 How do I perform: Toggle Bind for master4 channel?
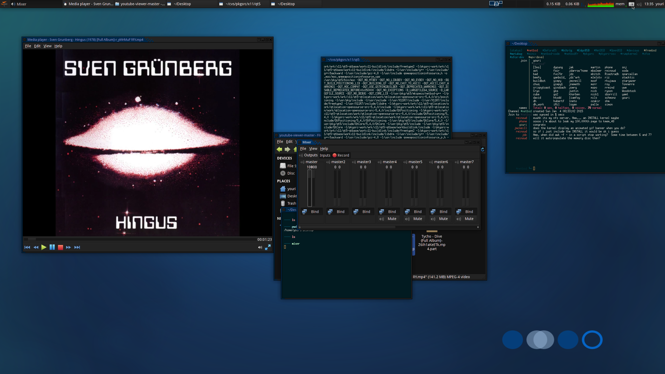coord(389,212)
